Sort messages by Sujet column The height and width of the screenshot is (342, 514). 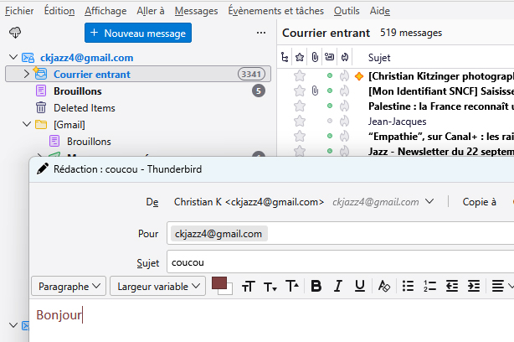(x=379, y=58)
